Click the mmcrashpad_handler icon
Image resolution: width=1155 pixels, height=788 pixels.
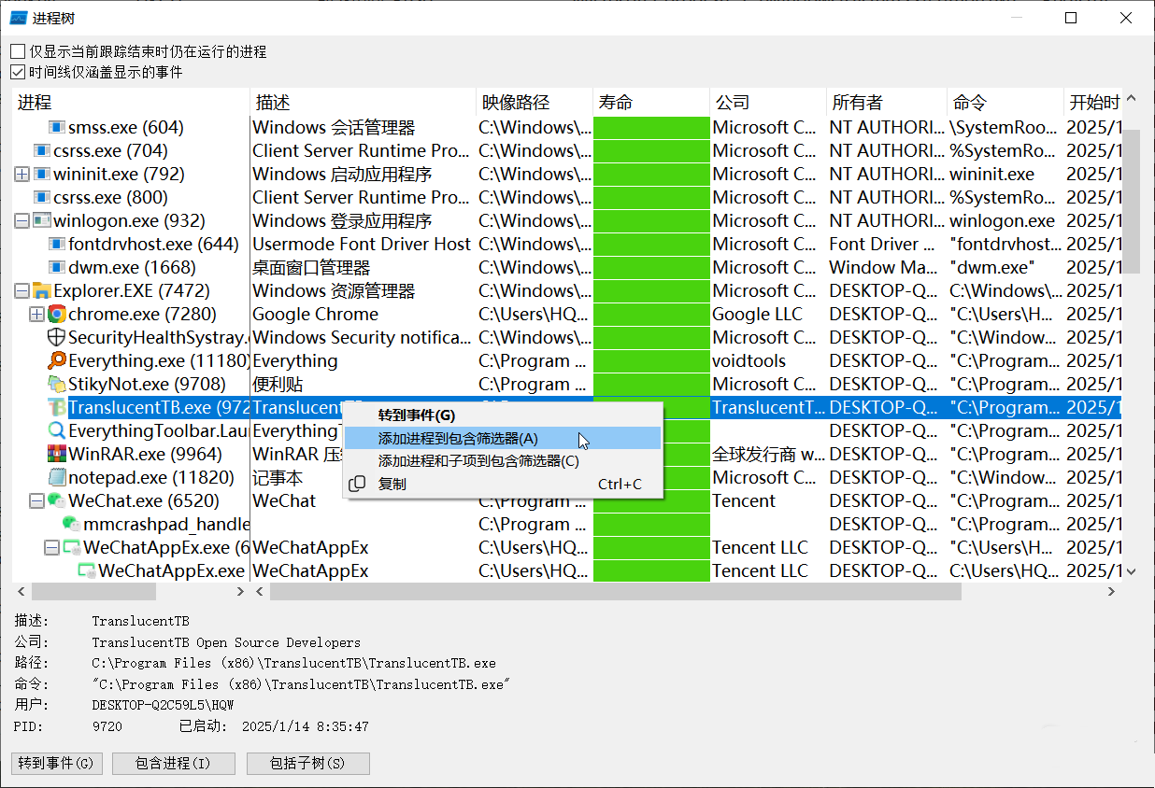[71, 524]
